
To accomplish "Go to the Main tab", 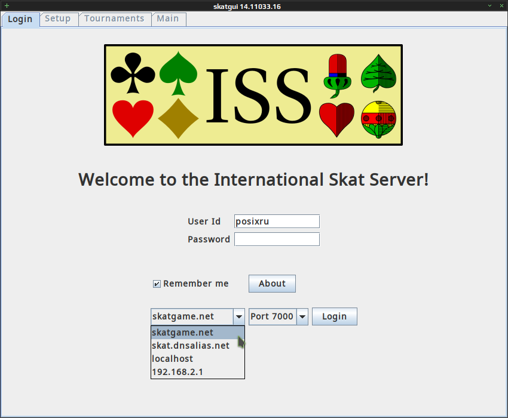I will (169, 19).
